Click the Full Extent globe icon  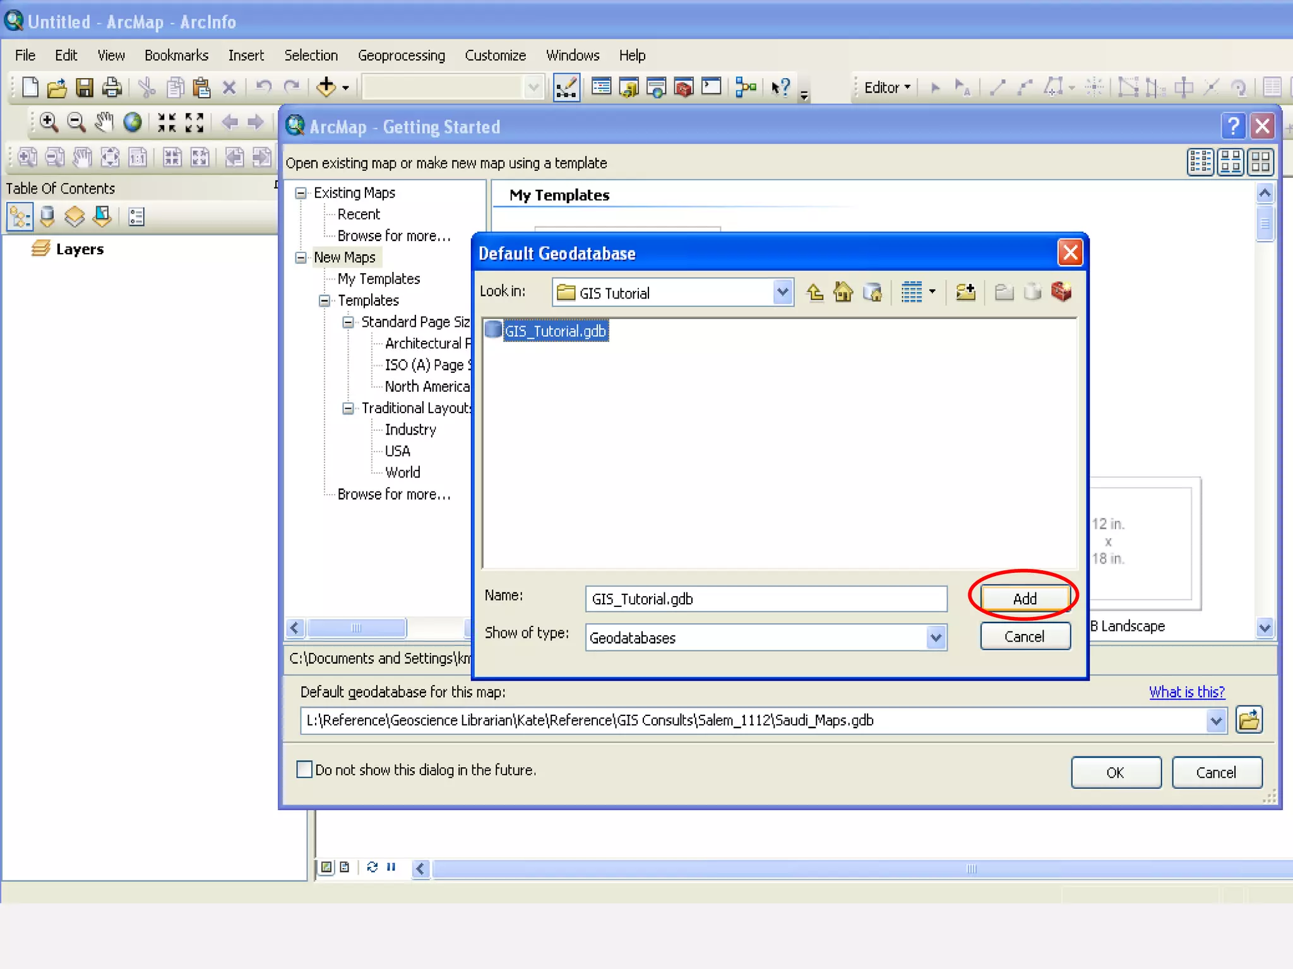pos(133,122)
